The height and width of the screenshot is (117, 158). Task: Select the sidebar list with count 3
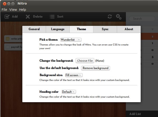click(149, 57)
